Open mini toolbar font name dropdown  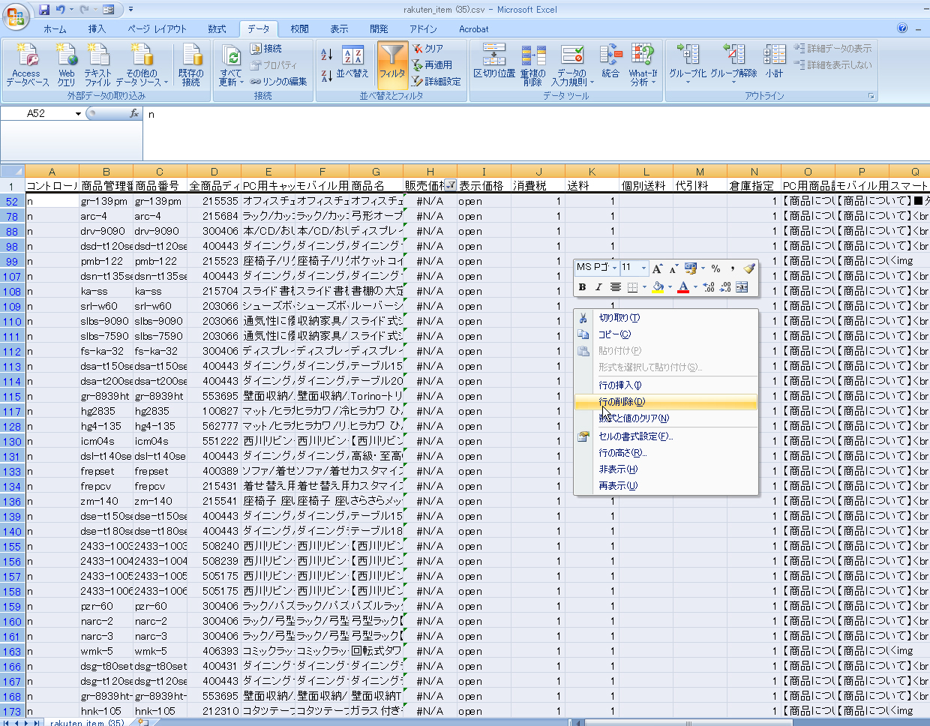click(614, 268)
